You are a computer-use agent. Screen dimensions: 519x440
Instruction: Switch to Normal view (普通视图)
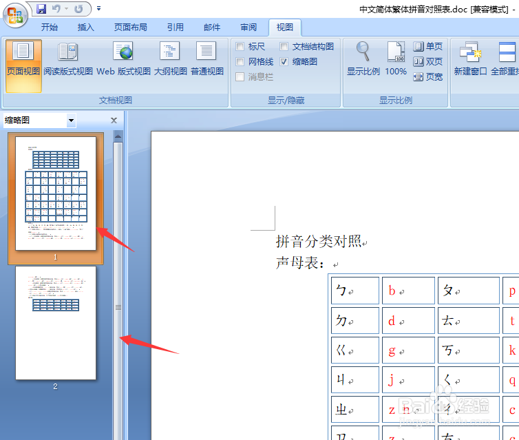(x=207, y=59)
